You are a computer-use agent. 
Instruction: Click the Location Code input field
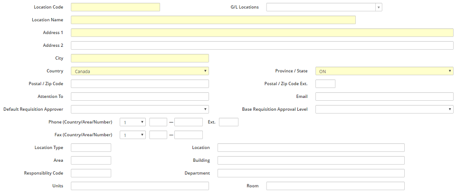115,7
